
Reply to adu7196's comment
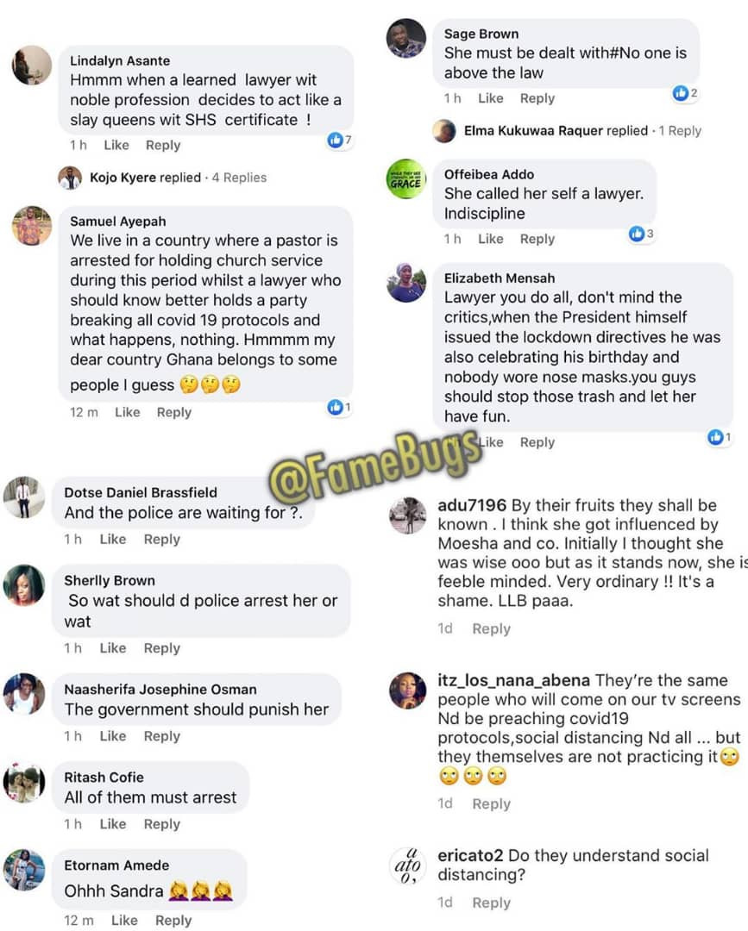pyautogui.click(x=492, y=628)
